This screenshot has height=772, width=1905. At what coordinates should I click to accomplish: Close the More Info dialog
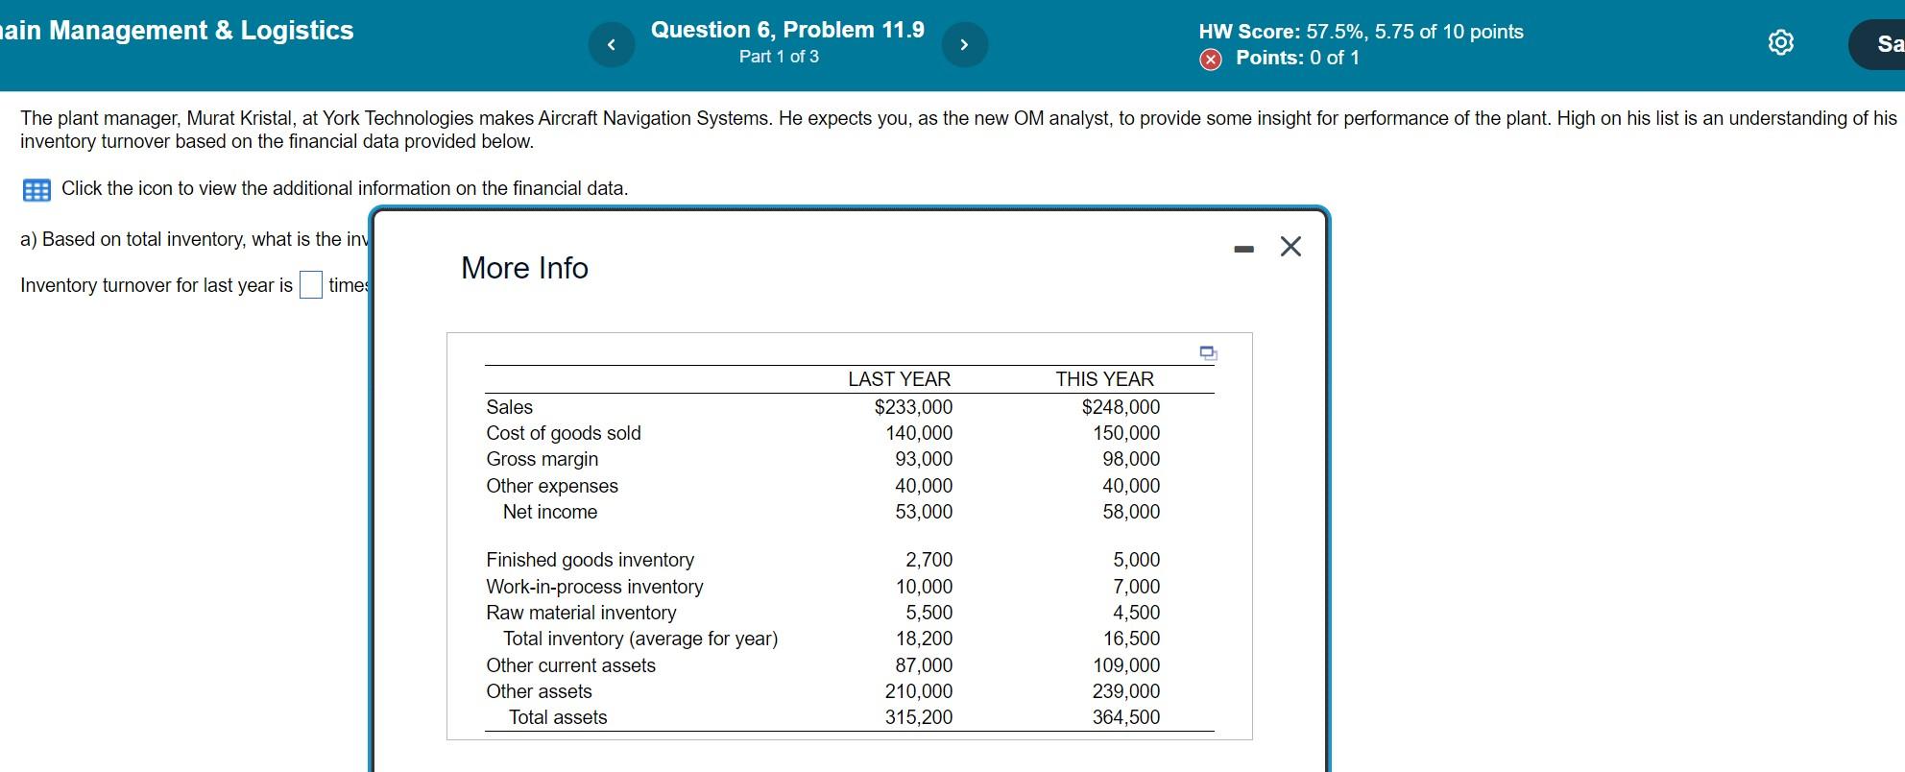(x=1291, y=247)
